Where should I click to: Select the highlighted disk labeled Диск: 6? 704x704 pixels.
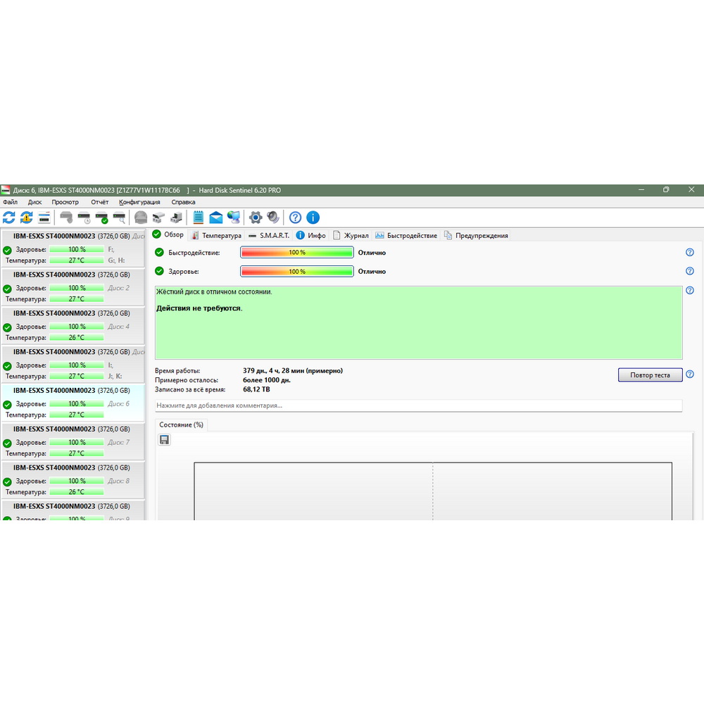(73, 403)
